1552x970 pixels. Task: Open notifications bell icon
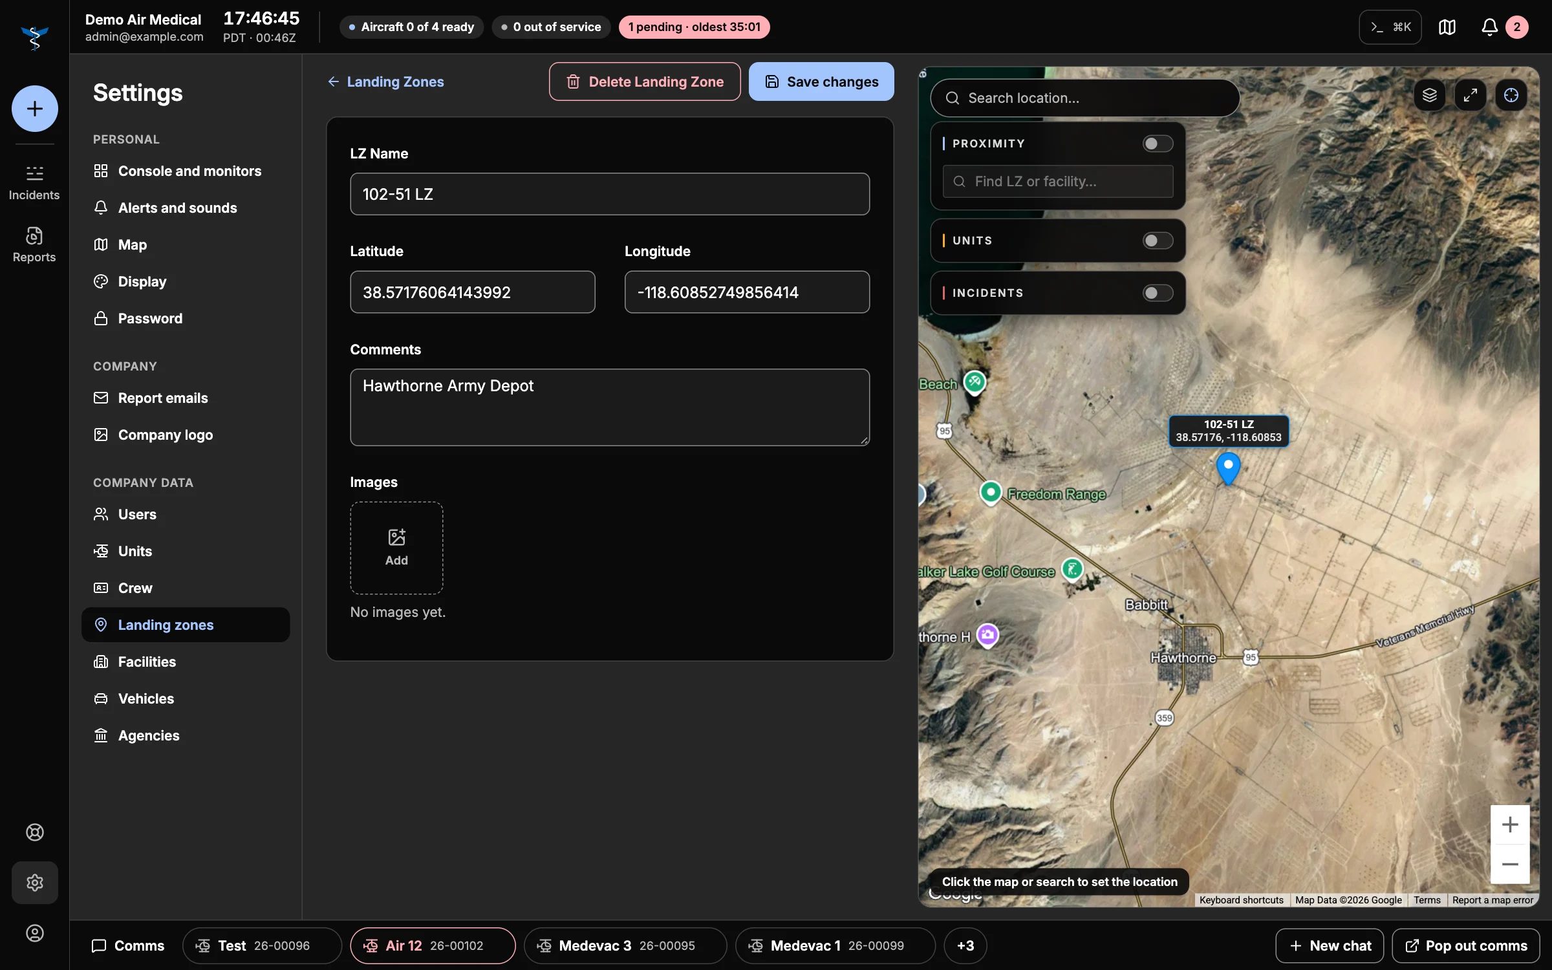[1490, 27]
